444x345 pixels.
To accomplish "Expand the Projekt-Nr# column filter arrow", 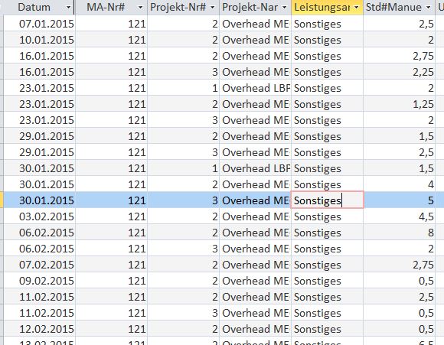I will 212,8.
